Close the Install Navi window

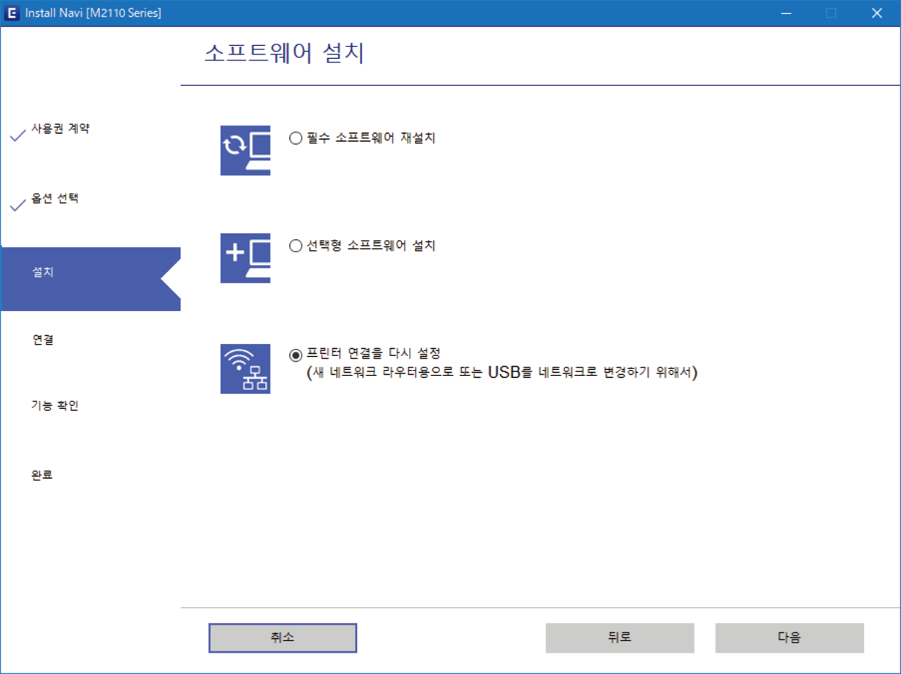877,13
